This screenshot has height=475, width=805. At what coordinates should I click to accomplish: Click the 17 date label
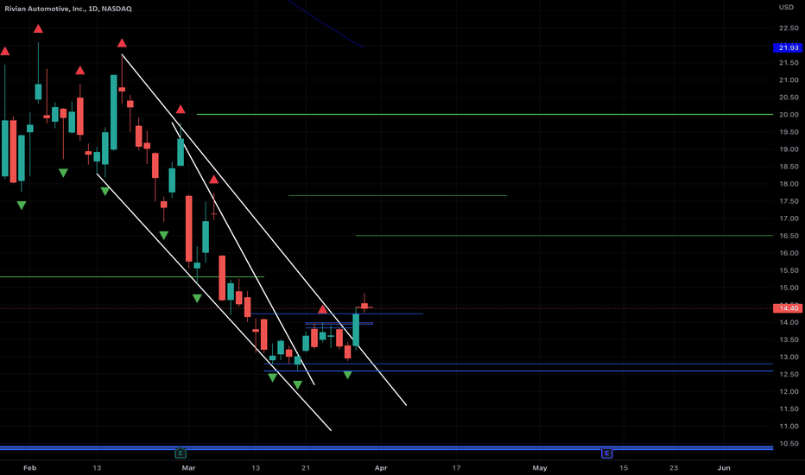[456, 468]
